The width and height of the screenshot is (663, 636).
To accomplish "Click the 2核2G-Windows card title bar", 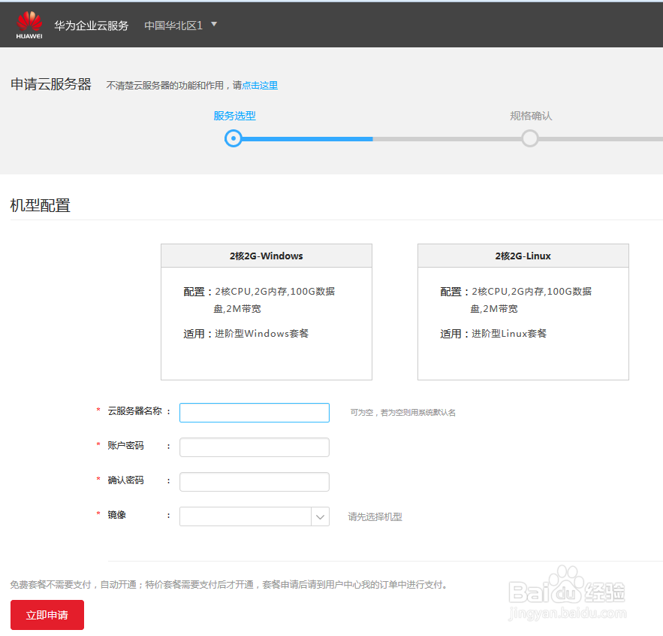I will click(266, 256).
